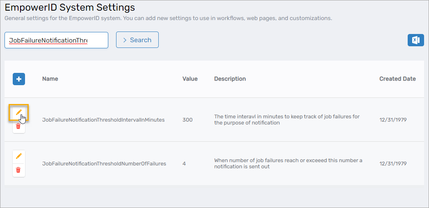Click the number of job failures description
The image size is (429, 208).
pyautogui.click(x=288, y=163)
